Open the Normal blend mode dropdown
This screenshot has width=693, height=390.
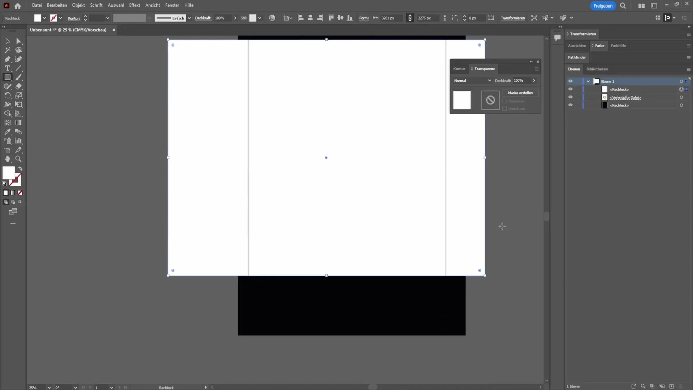(472, 81)
